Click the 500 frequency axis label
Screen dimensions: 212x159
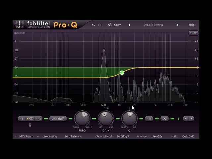(103, 105)
